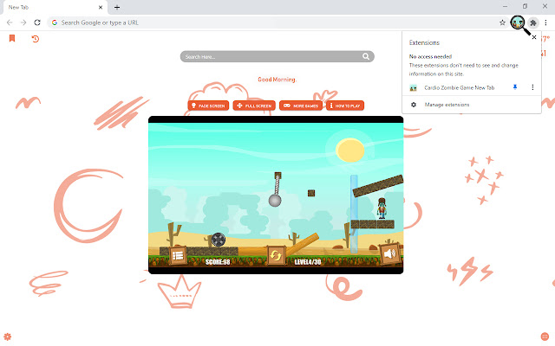Unpin Cardio Zombie Game New Tab extension
555x346 pixels.
tap(515, 87)
